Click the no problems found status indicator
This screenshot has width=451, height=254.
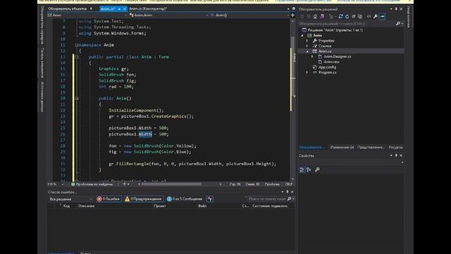click(x=92, y=184)
